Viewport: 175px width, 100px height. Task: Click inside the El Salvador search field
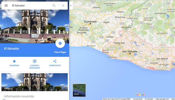[x=31, y=6]
